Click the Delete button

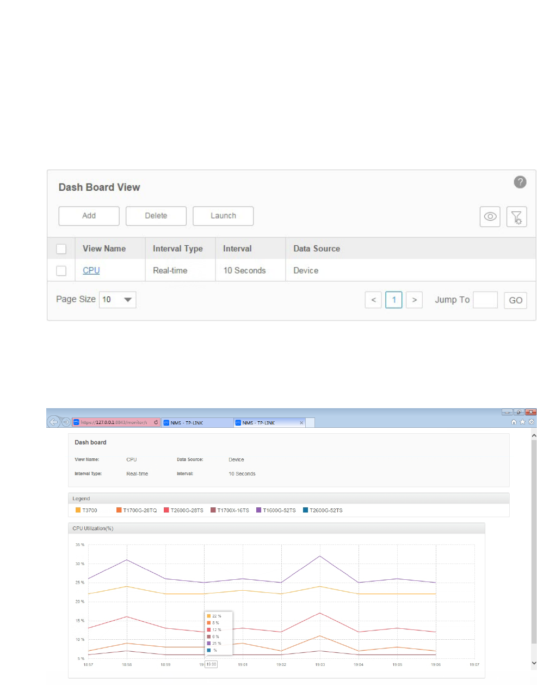click(x=156, y=216)
